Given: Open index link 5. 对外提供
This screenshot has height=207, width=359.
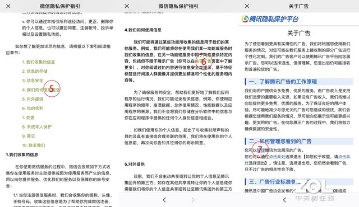Looking at the screenshot, I should pyautogui.click(x=33, y=99).
